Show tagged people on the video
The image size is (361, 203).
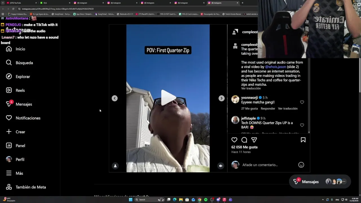click(115, 166)
